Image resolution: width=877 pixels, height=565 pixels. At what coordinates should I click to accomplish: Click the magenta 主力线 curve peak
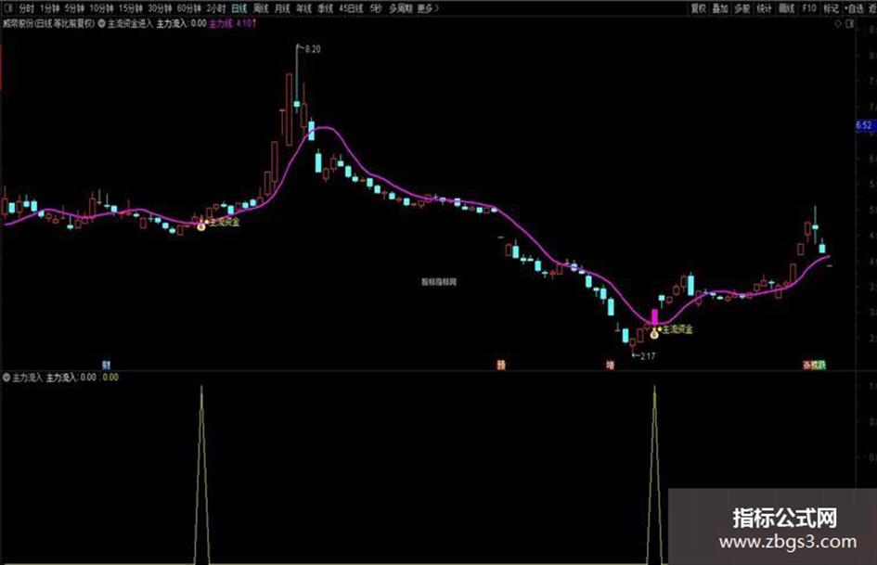(326, 128)
